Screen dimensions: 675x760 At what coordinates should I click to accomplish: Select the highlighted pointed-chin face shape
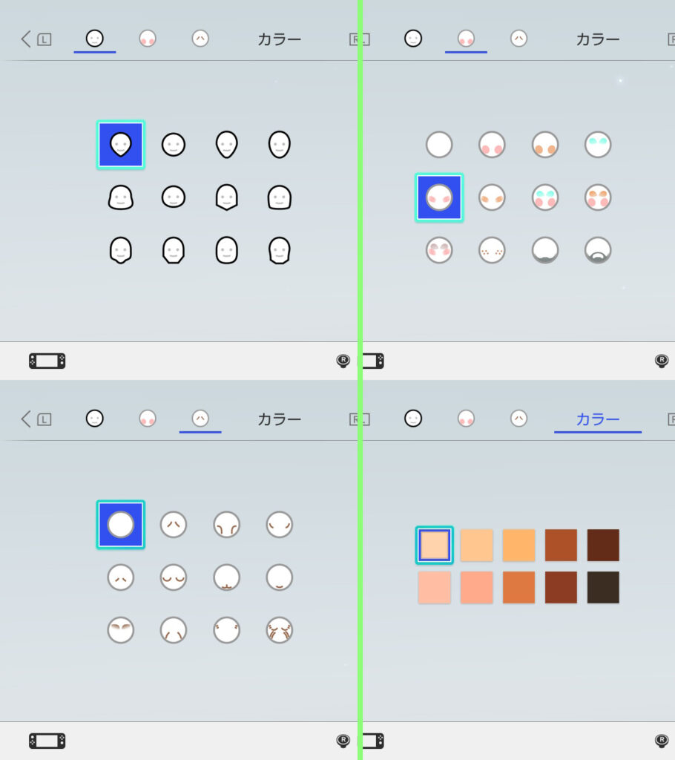(x=121, y=145)
